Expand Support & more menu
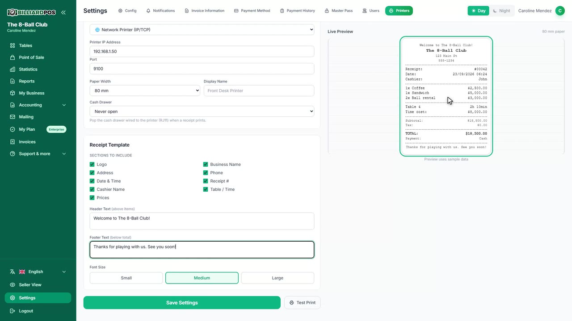572x321 pixels. tap(38, 154)
